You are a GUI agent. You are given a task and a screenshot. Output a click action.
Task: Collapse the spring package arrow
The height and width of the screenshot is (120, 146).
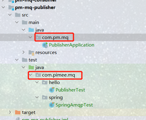[x=37, y=97]
